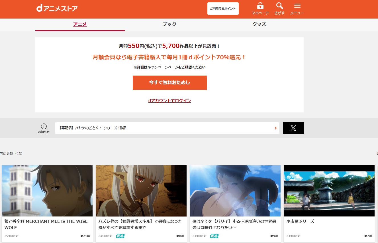Open ハズレ枠の【状態異常スキル】 thumbnail
The image size is (378, 243).
tap(141, 191)
